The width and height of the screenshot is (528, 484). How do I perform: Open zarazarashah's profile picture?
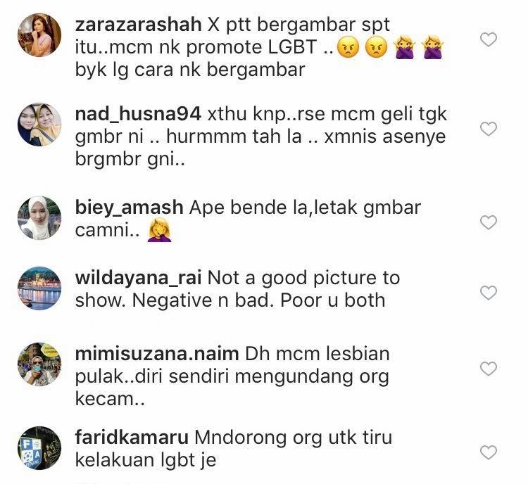click(x=39, y=35)
